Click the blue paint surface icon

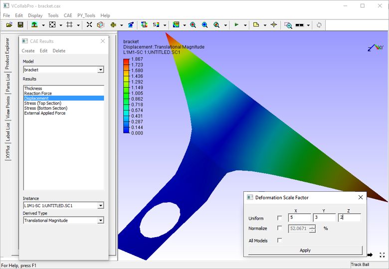[131, 25]
